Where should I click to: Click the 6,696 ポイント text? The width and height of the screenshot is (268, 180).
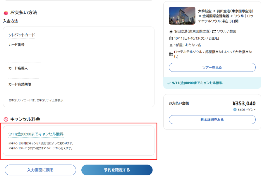point(246,110)
